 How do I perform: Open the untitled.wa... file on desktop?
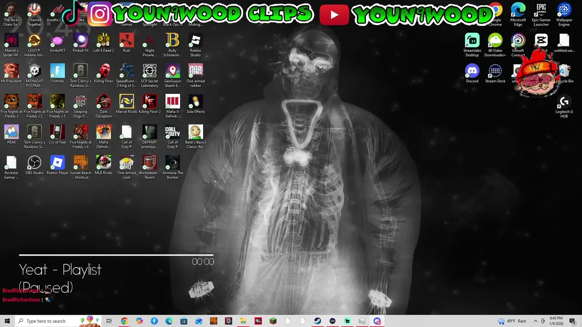564,44
